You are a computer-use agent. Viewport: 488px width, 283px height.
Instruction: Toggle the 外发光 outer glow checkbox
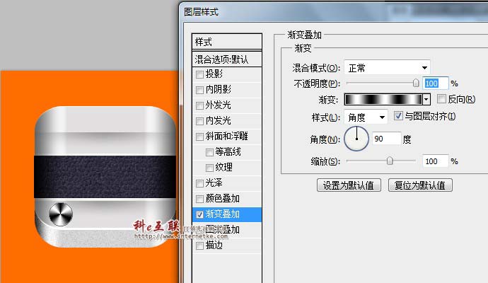[x=200, y=105]
